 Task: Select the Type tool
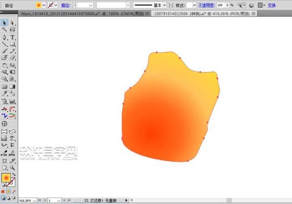12,37
